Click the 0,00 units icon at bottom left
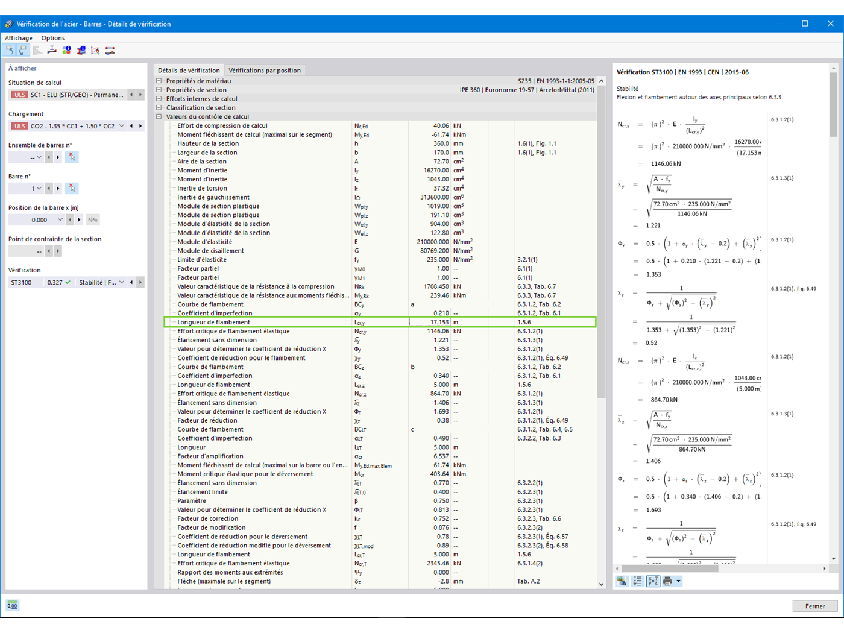 pos(12,606)
